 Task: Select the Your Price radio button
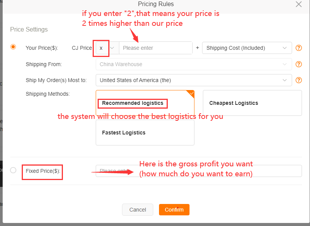[13, 47]
